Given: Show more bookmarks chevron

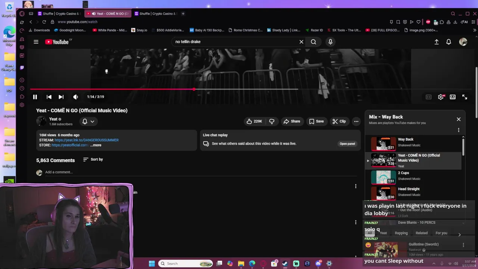Looking at the screenshot, I should 475,30.
